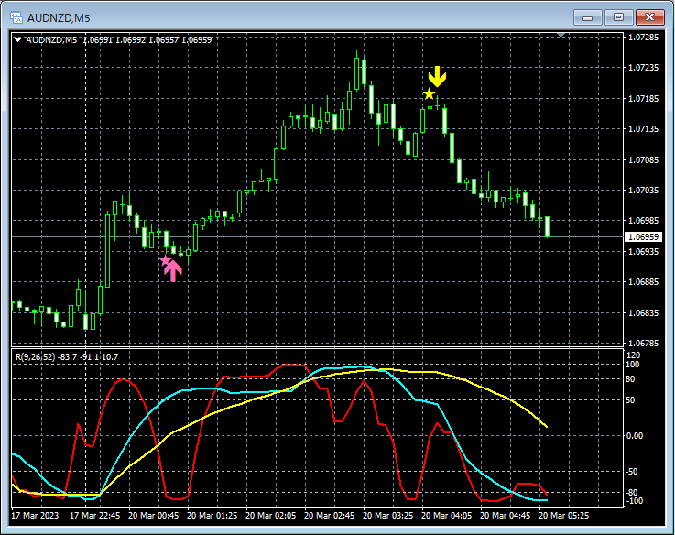
Task: Click the 20 Mar 00:45 time label
Action: (153, 515)
